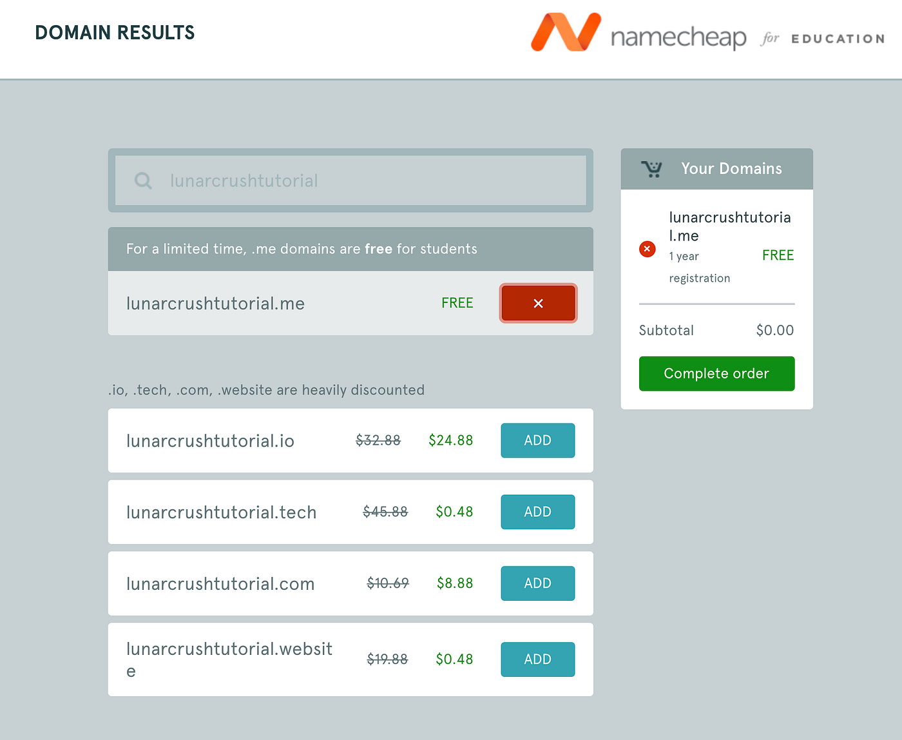The height and width of the screenshot is (740, 902).
Task: Click the EDUCATION label in the header
Action: click(x=838, y=39)
